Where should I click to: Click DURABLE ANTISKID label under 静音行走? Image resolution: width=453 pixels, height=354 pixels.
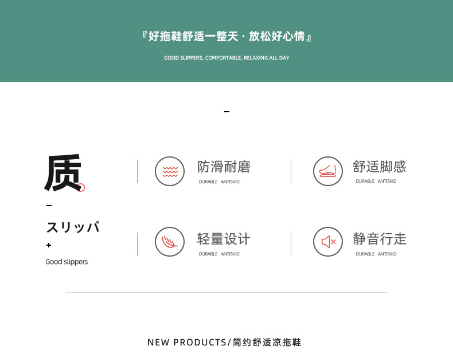[x=376, y=254]
